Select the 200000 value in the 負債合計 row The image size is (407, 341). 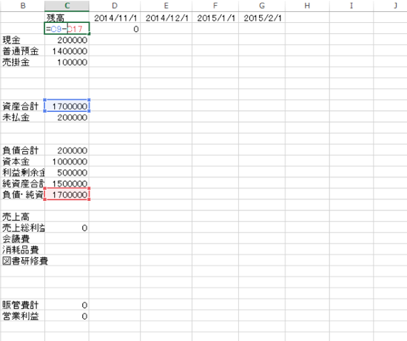(67, 150)
